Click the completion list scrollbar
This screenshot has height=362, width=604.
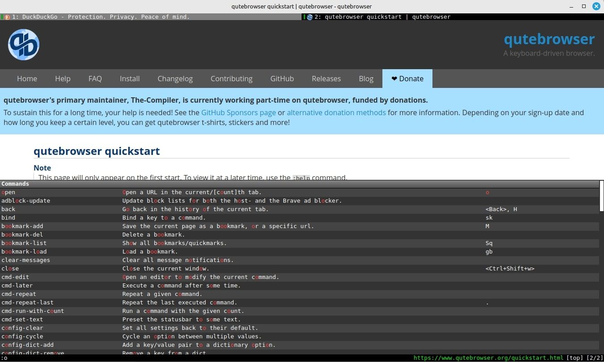[x=602, y=196]
